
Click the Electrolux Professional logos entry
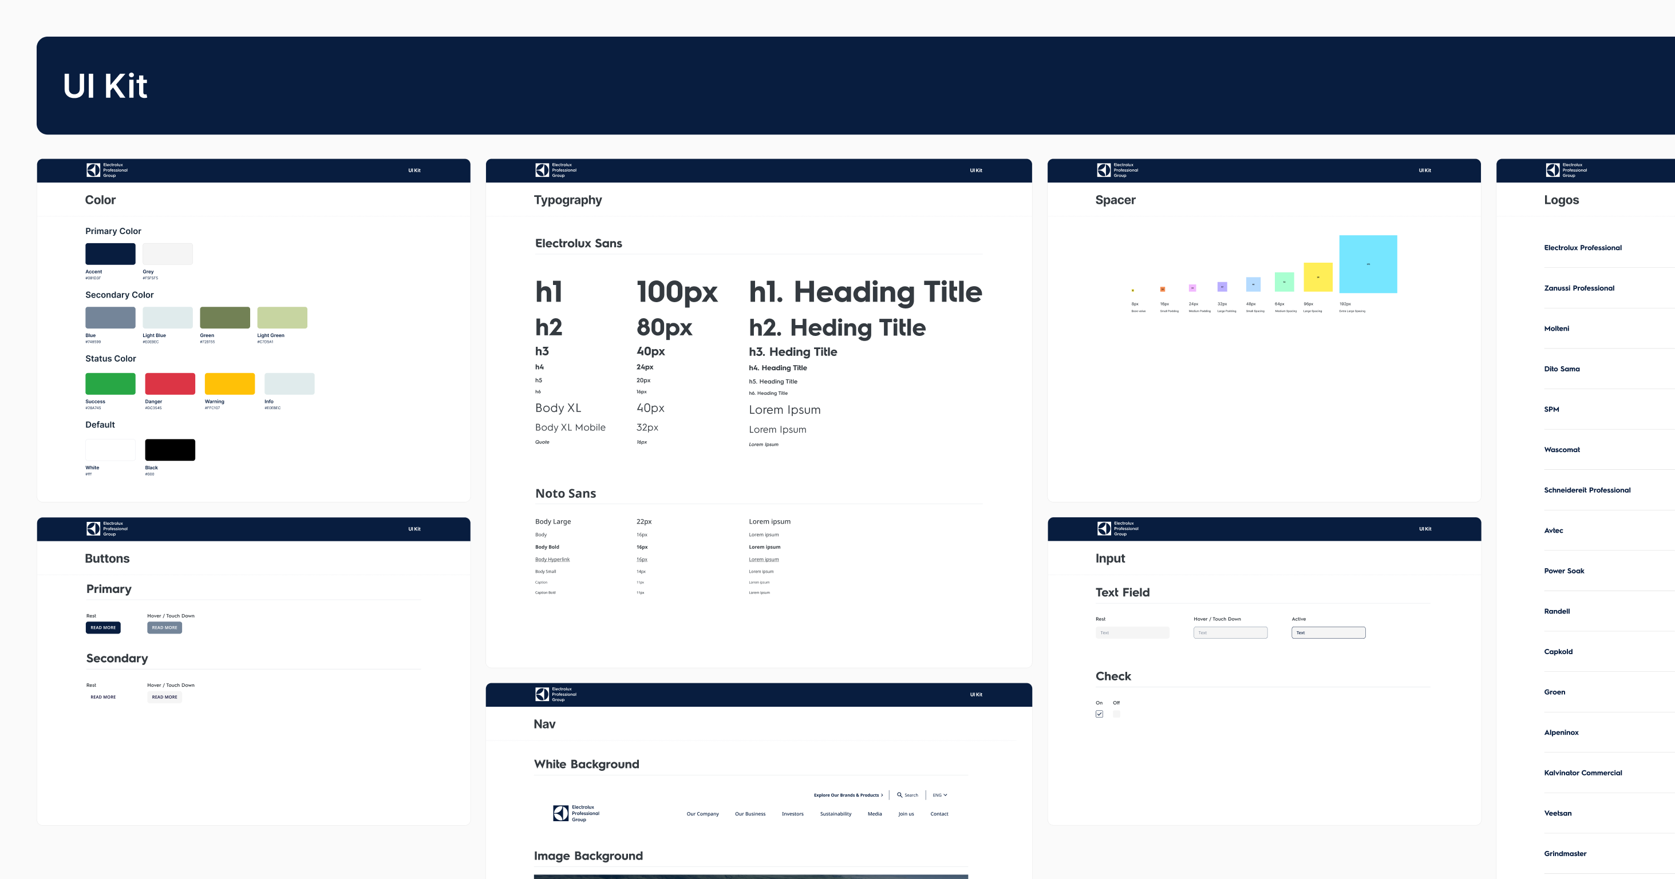click(1583, 248)
